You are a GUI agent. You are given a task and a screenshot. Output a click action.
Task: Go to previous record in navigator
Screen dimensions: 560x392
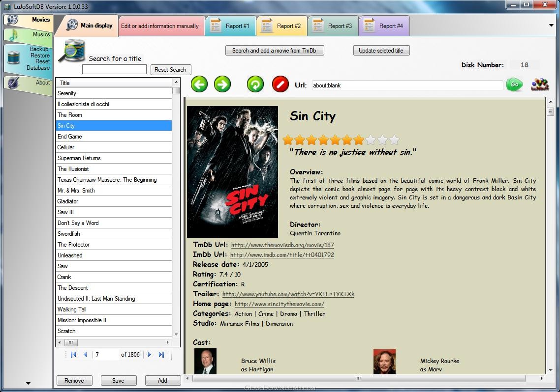[85, 355]
